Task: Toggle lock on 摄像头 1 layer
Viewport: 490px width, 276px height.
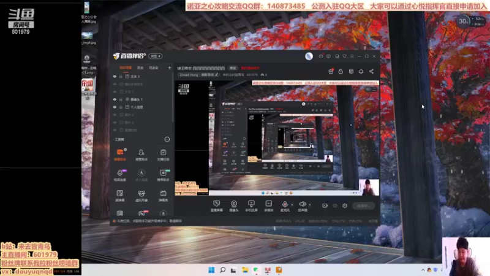Action: click(x=121, y=99)
